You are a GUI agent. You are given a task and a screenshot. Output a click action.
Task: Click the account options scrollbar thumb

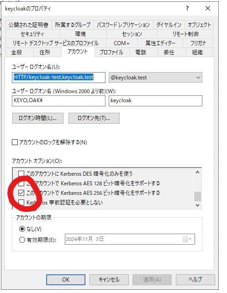point(197,196)
